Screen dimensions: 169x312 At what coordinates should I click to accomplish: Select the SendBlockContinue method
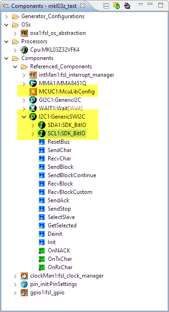click(x=72, y=175)
